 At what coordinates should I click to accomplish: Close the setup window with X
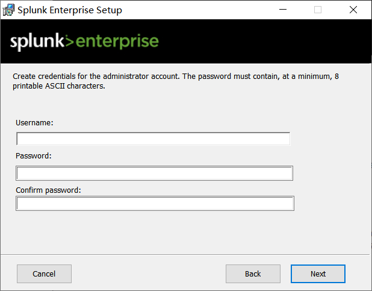pyautogui.click(x=353, y=10)
